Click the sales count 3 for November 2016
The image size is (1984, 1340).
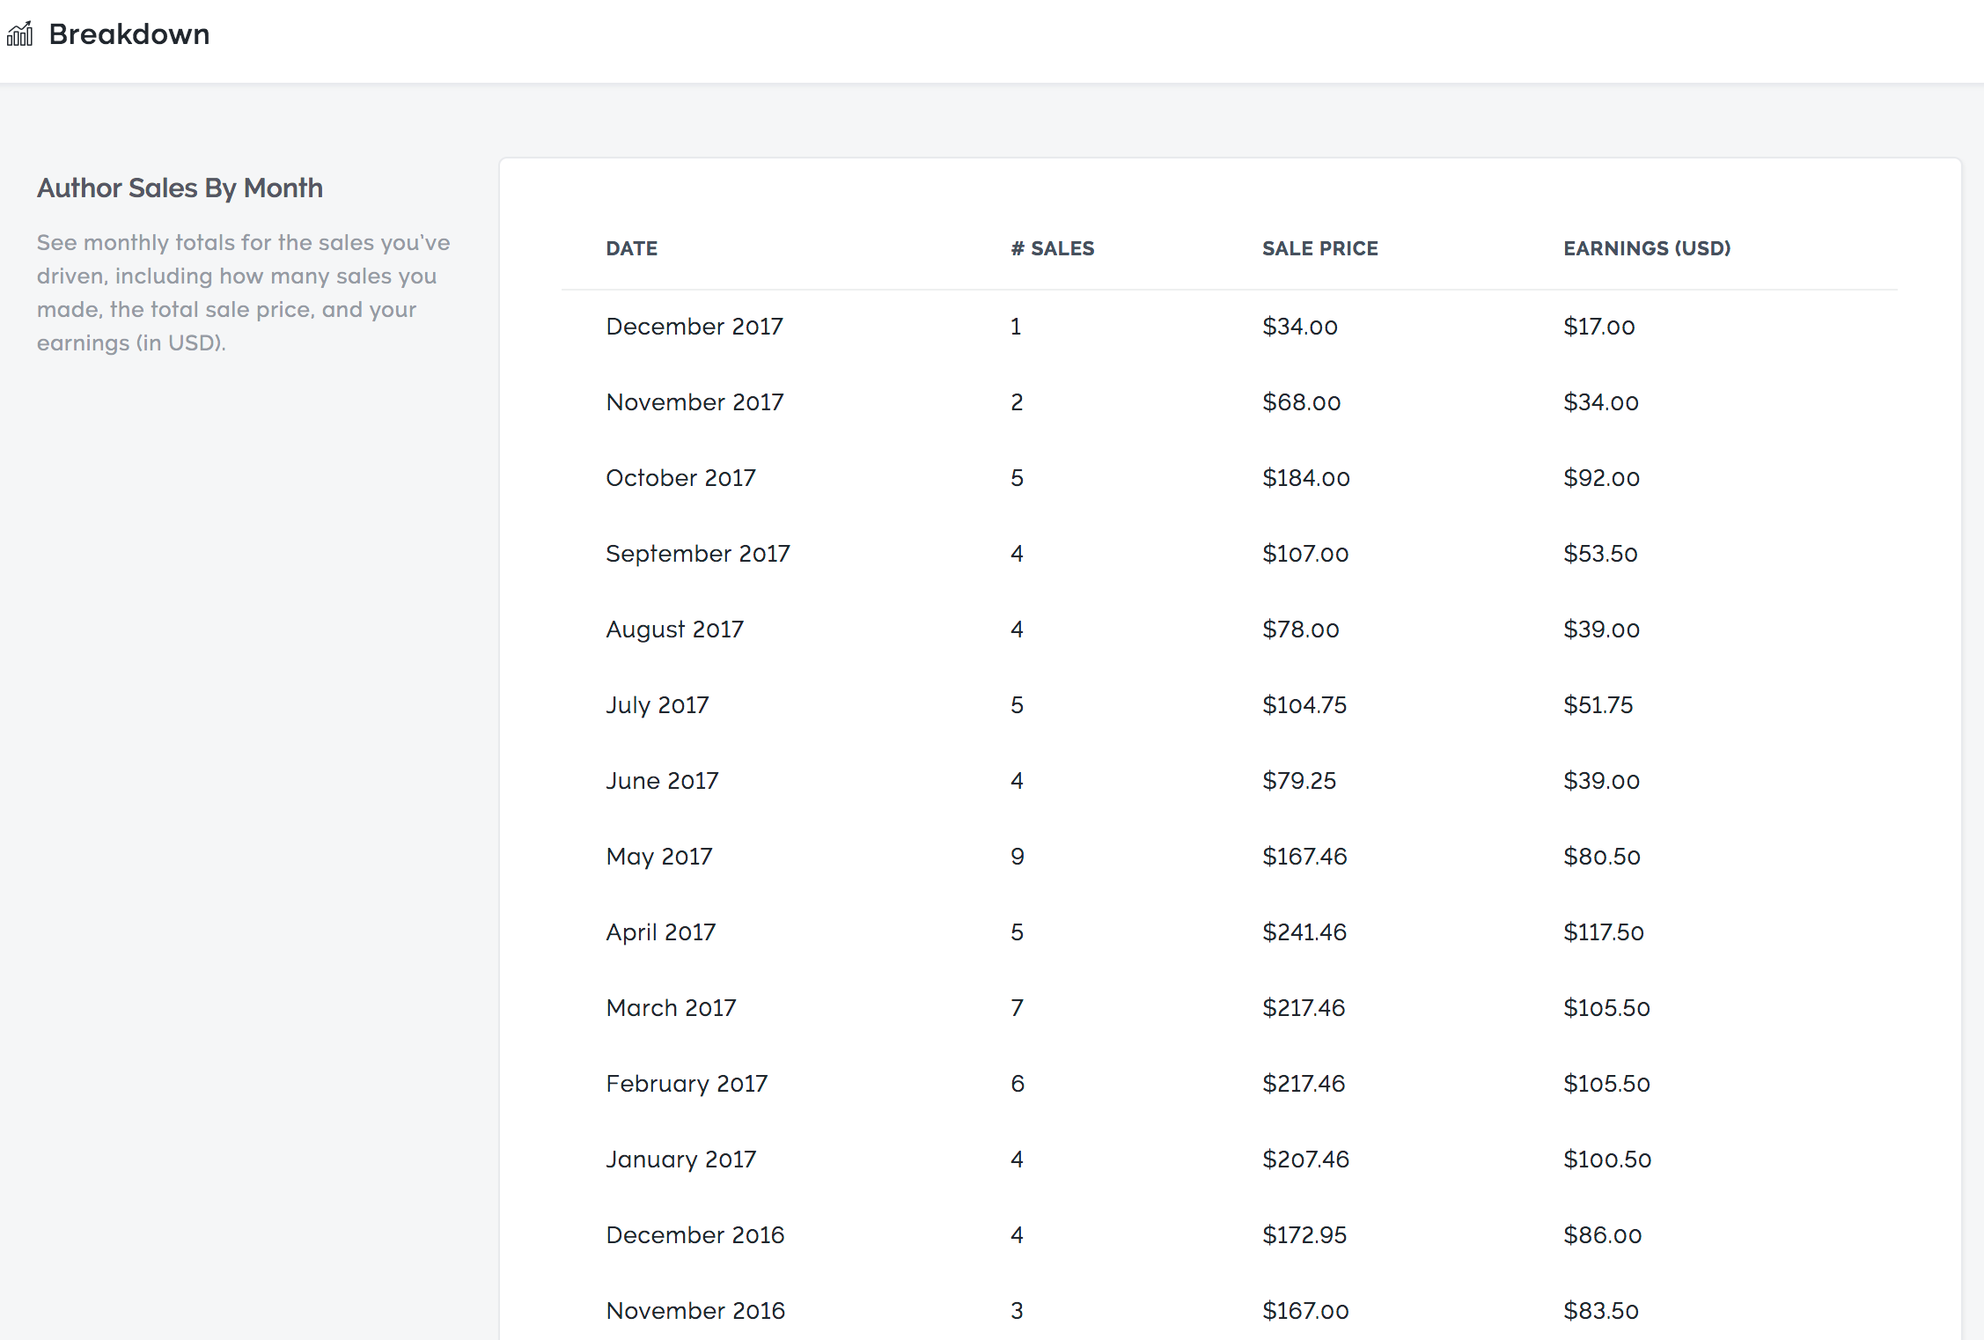[1017, 1311]
